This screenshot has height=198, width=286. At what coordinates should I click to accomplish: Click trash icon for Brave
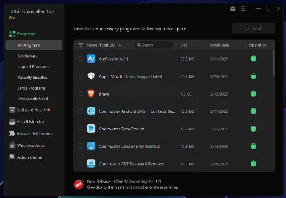coord(253,94)
